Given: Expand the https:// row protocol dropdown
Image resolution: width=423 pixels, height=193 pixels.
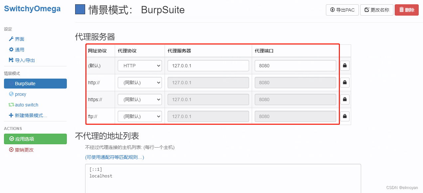Looking at the screenshot, I should (x=140, y=99).
